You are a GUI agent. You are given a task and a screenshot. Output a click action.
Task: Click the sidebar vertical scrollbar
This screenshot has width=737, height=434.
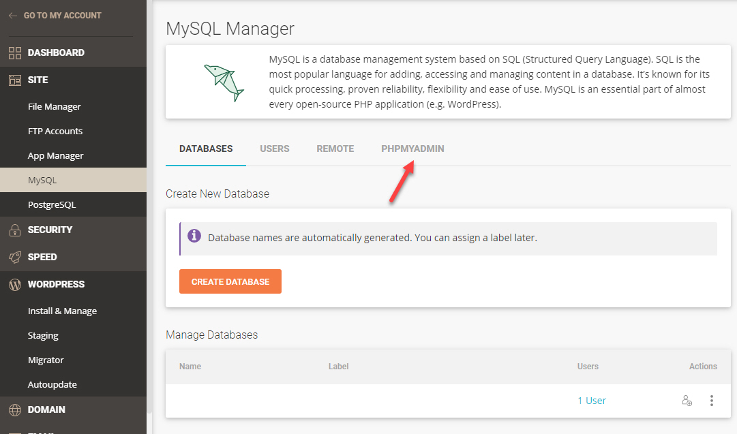click(149, 206)
